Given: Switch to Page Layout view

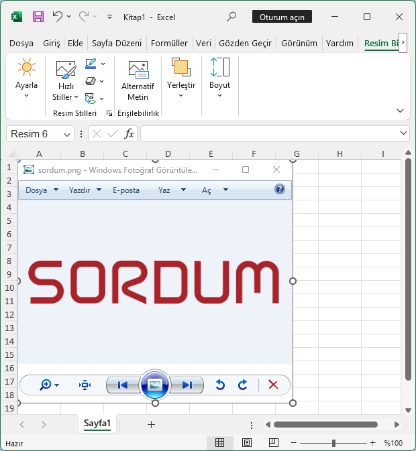Looking at the screenshot, I should (x=247, y=443).
